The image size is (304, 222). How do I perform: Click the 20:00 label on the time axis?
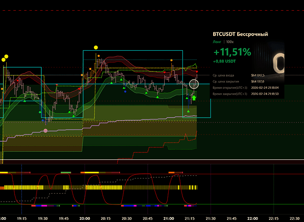coord(85,218)
